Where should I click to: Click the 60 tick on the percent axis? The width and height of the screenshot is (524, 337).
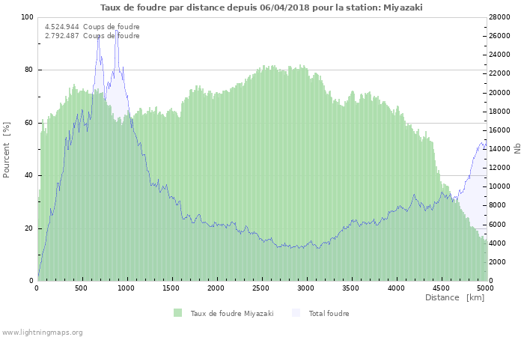[x=29, y=123]
